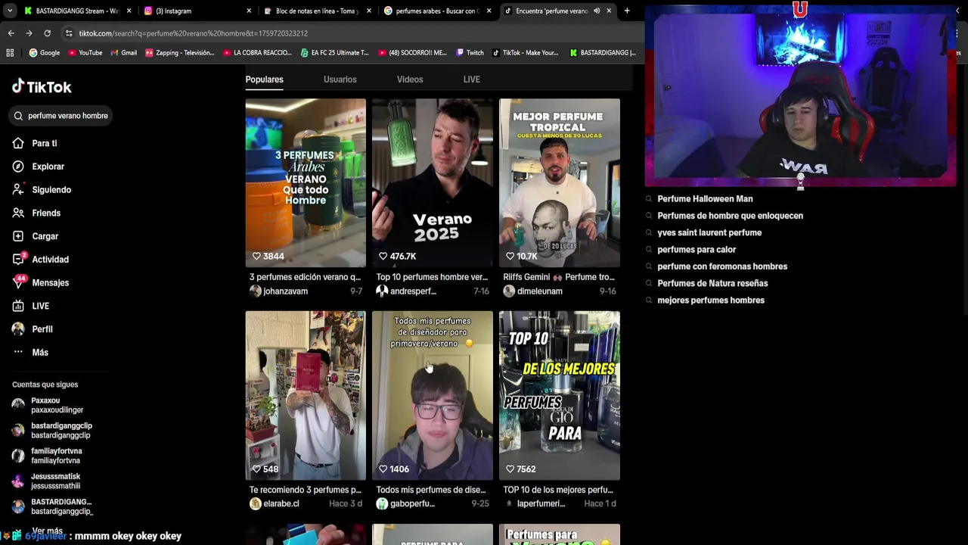Open gaboperfu... author profile
The height and width of the screenshot is (545, 968).
point(405,504)
